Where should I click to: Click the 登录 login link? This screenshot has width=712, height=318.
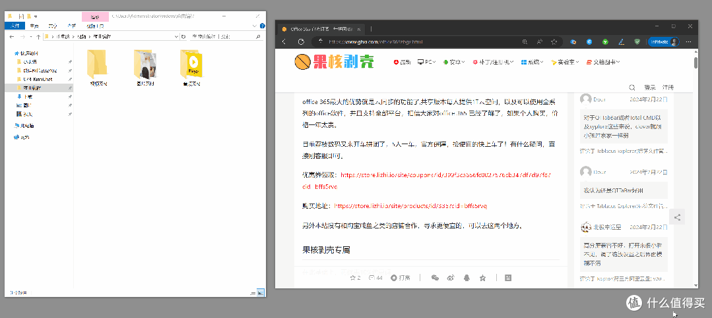tap(650, 88)
